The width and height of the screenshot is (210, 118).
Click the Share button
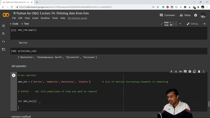click(x=185, y=15)
